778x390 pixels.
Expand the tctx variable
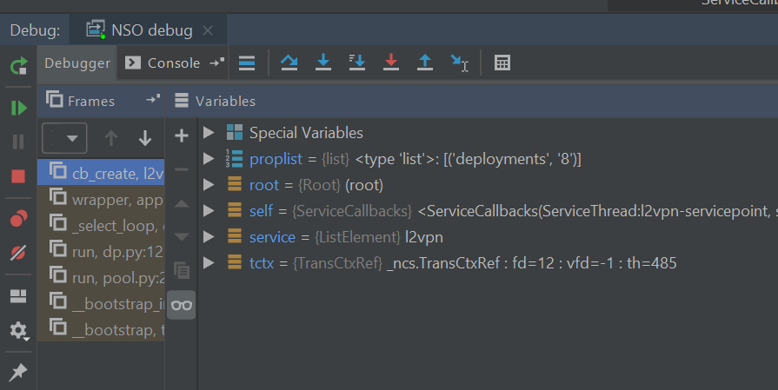209,262
